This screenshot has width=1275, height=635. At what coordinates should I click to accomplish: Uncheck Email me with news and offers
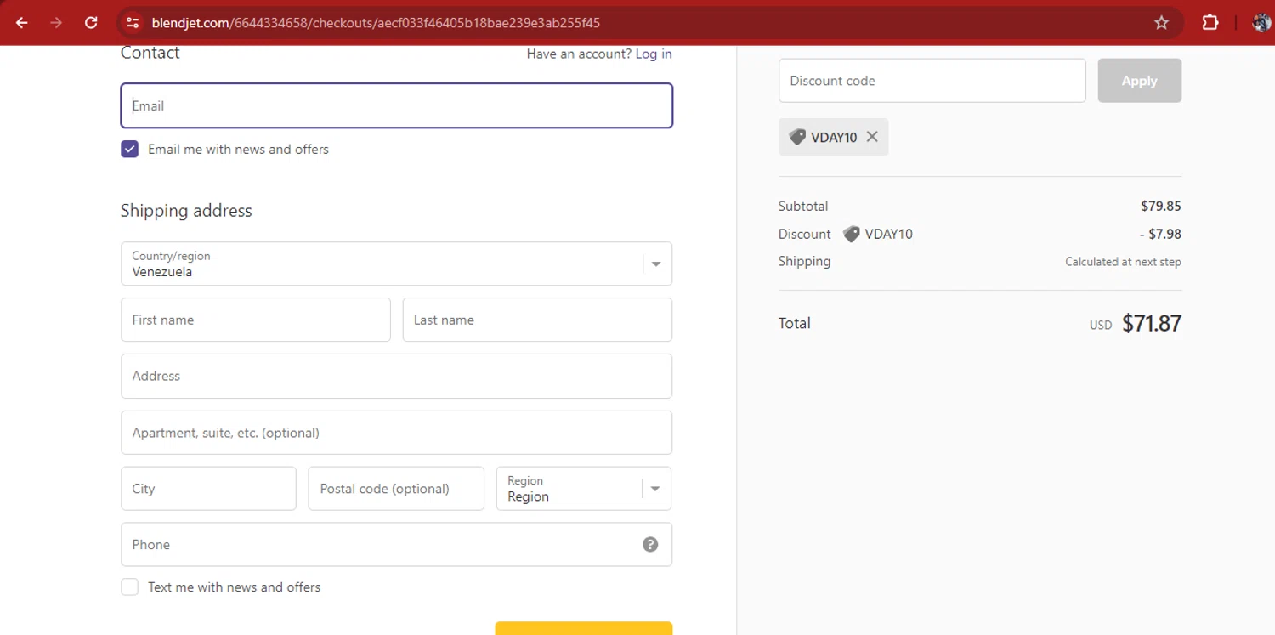(x=130, y=150)
